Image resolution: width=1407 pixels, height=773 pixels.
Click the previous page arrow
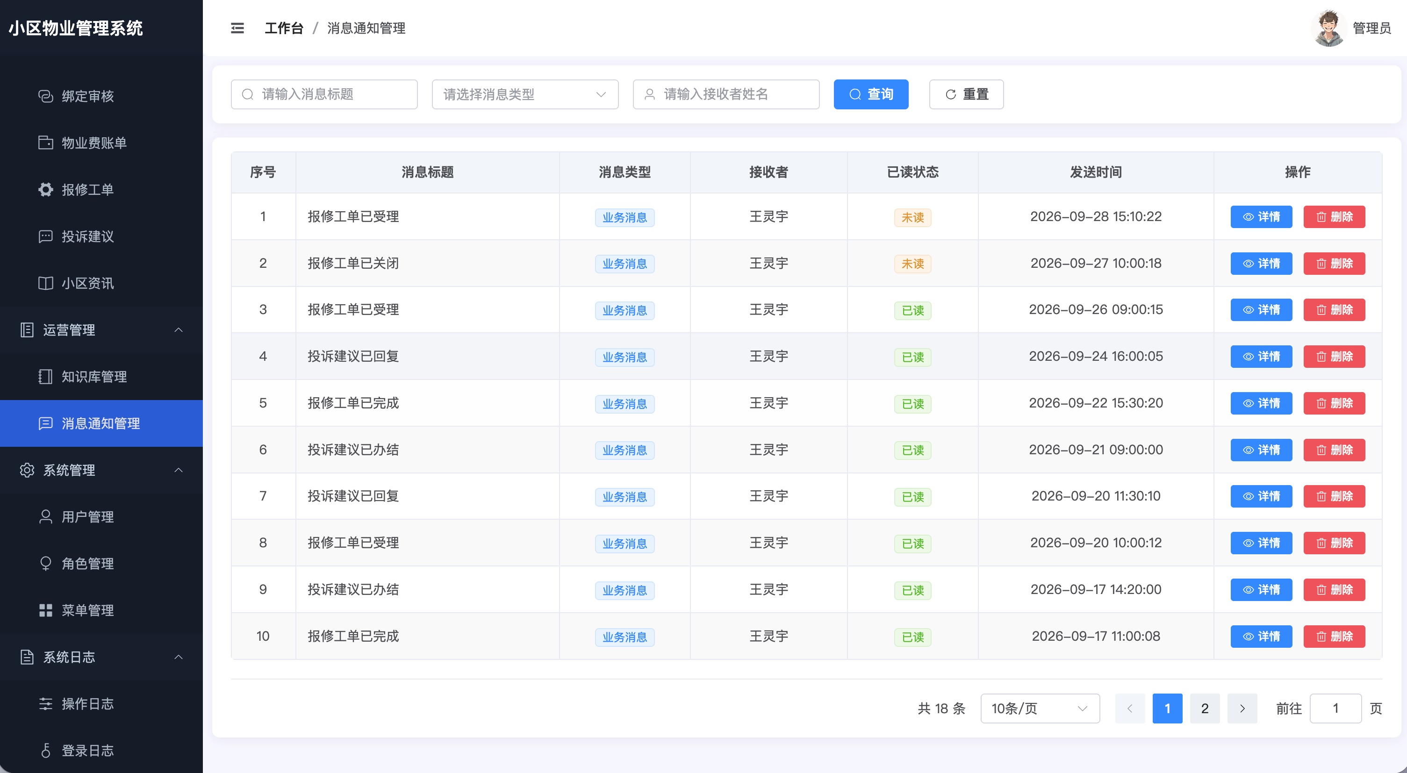click(x=1129, y=709)
